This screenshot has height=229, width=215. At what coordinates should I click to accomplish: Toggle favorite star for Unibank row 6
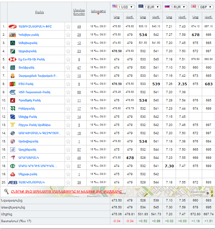[x=68, y=68]
